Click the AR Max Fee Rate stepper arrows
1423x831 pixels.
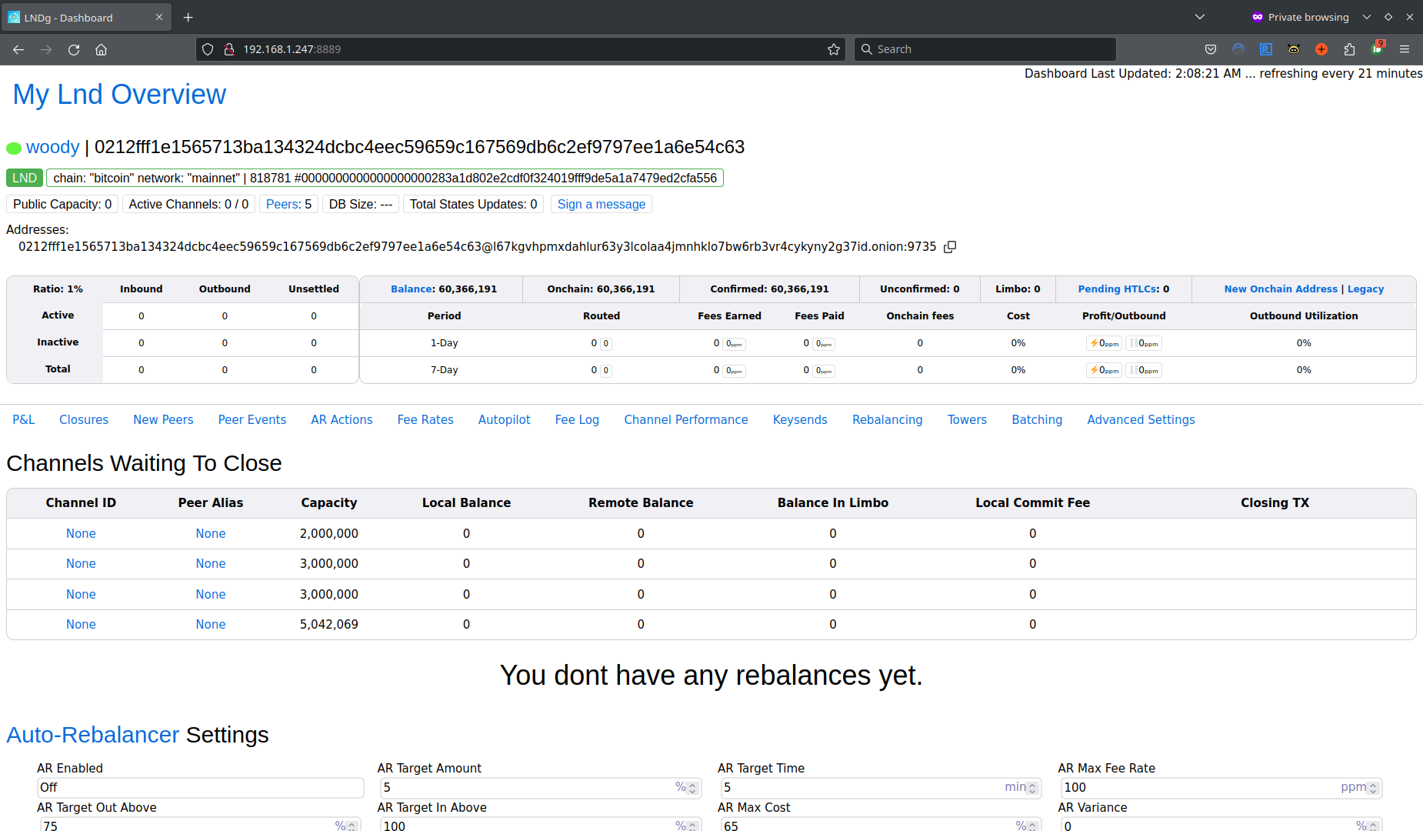coord(1373,788)
